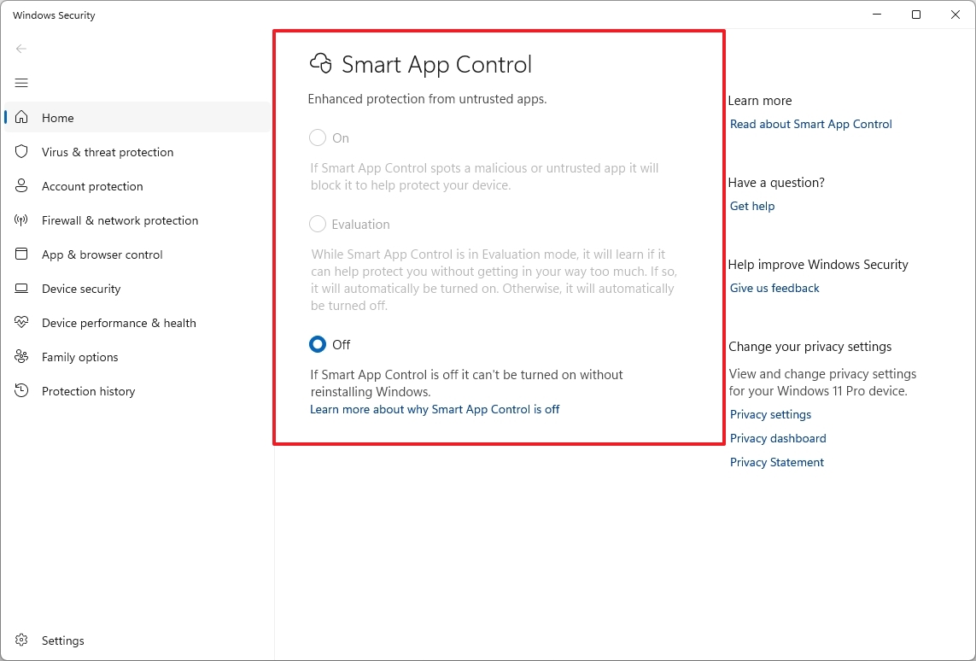The height and width of the screenshot is (661, 976).
Task: Select the On radio button
Action: pyautogui.click(x=318, y=137)
